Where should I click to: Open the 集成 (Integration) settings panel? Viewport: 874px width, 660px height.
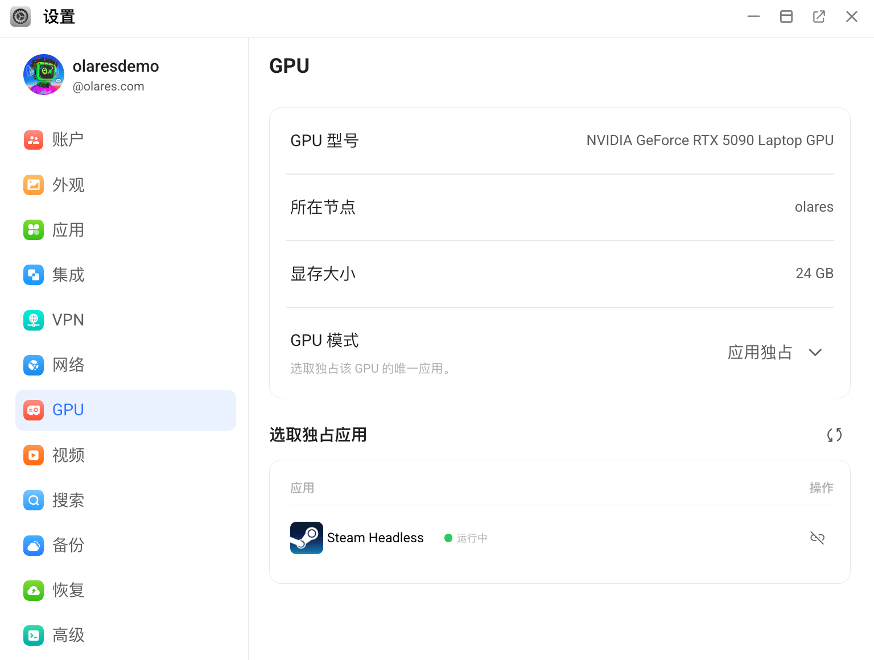pos(68,275)
